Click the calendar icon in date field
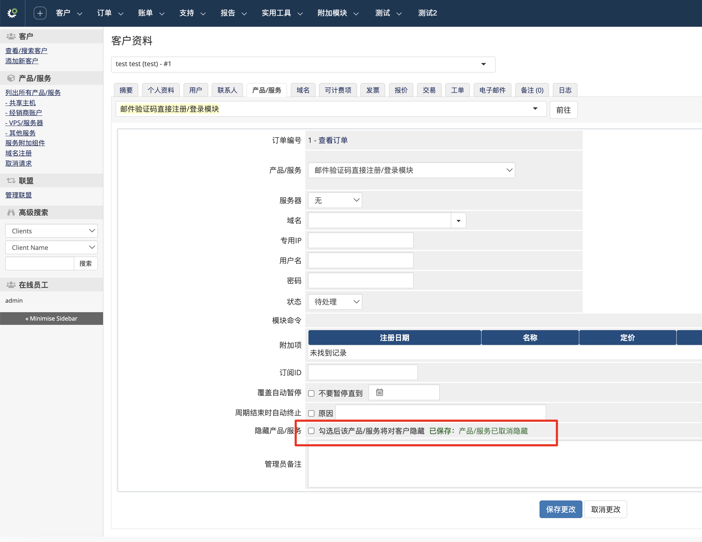Viewport: 702px width, 542px height. click(x=379, y=392)
